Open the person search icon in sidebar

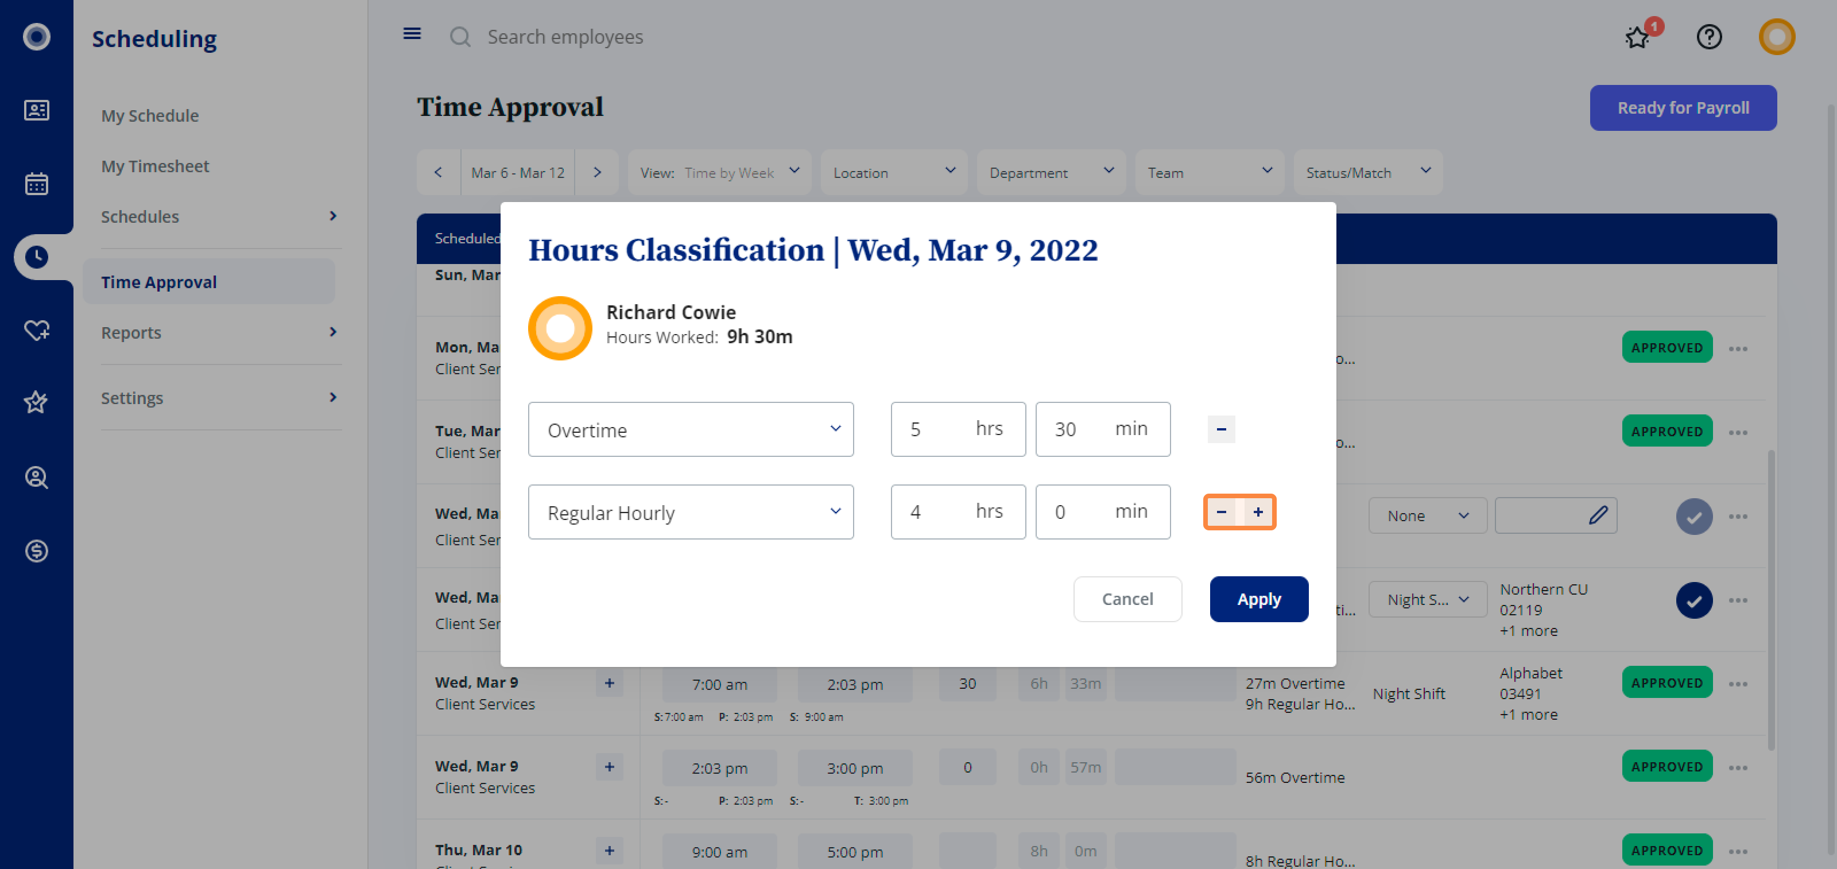click(36, 477)
